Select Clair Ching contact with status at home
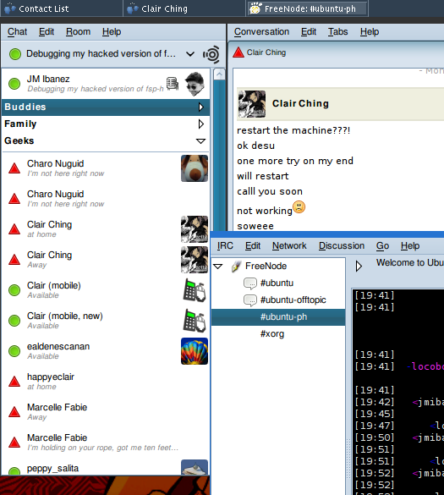444x495 pixels. [x=106, y=229]
